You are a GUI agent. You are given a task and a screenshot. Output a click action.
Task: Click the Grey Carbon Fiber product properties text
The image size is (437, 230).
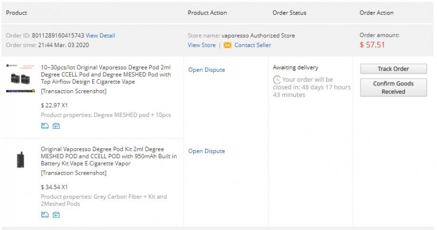(104, 200)
